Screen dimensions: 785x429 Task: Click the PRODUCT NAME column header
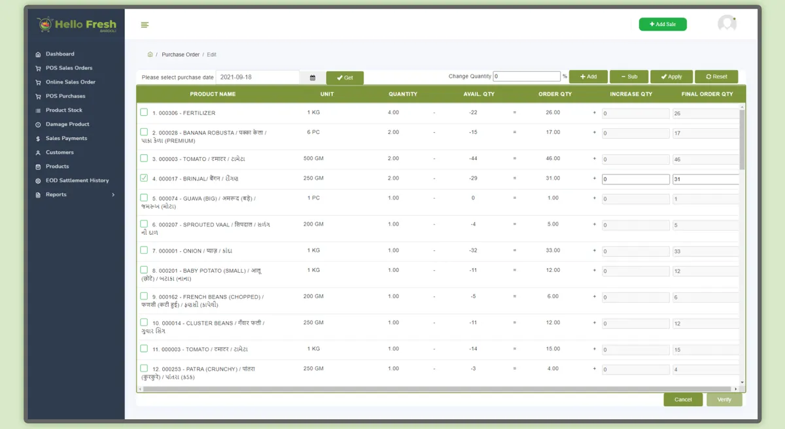213,94
